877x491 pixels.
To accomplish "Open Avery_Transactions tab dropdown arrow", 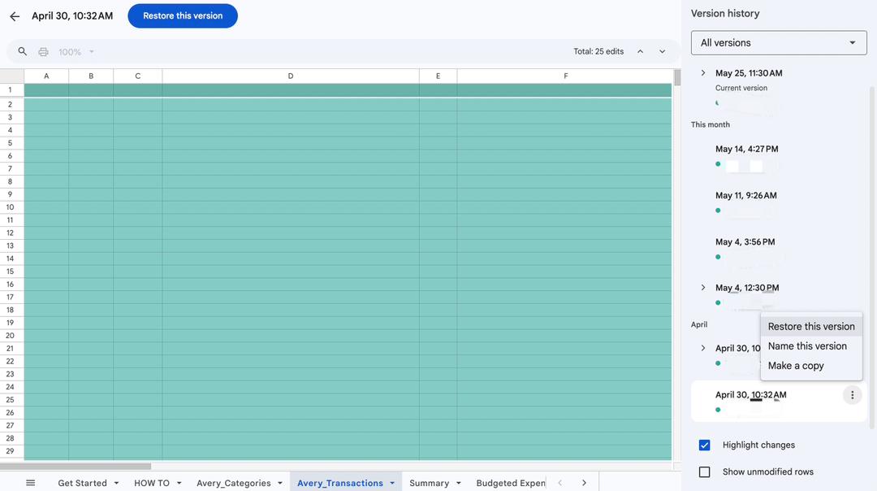I will pyautogui.click(x=392, y=483).
